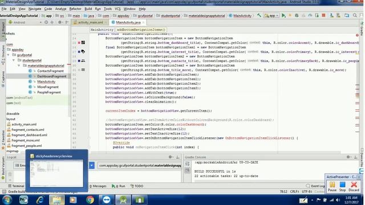Click the Windows Start button

7,200
